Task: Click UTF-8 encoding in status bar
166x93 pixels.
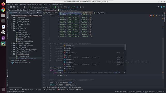Action: tap(125, 92)
